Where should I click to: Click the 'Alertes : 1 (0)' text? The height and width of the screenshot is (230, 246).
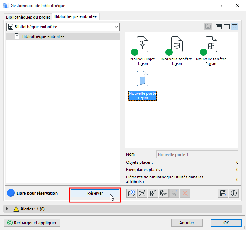point(33,209)
